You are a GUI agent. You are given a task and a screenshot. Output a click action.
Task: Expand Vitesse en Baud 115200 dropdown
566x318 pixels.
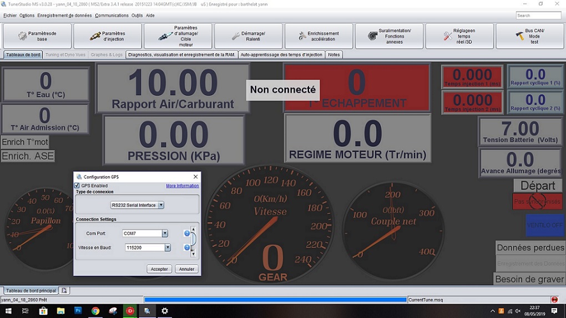tap(168, 248)
